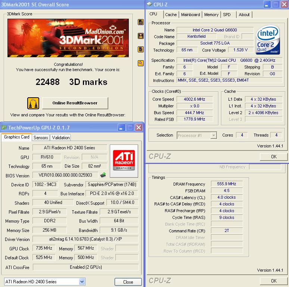Click the DirectX Support value '10.0 / SM4.0'

[x=122, y=202]
